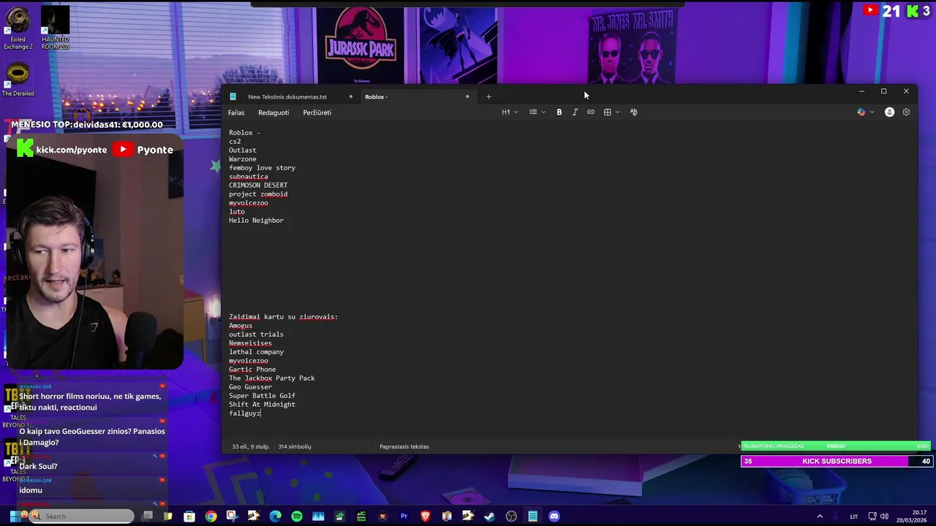This screenshot has width=936, height=526.
Task: Click the text line 'Amogus'
Action: click(241, 326)
